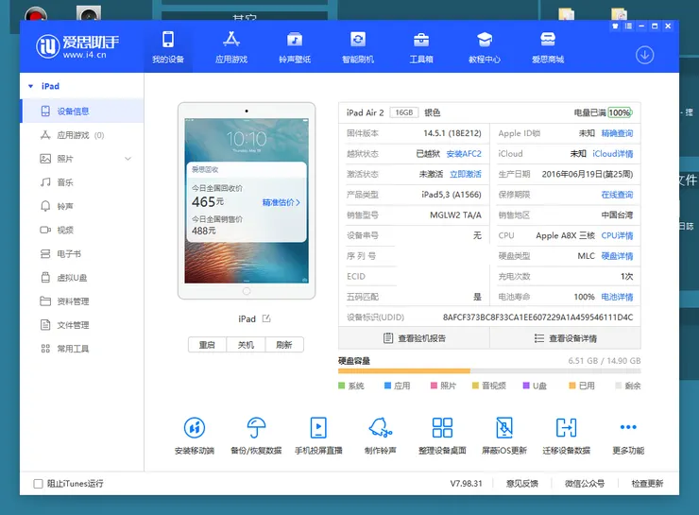Click 查看验机报告 button
This screenshot has height=515, width=699.
tap(414, 338)
